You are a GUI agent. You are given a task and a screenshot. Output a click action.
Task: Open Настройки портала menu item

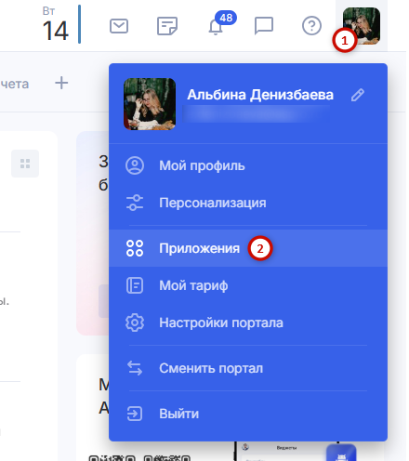[x=248, y=323]
